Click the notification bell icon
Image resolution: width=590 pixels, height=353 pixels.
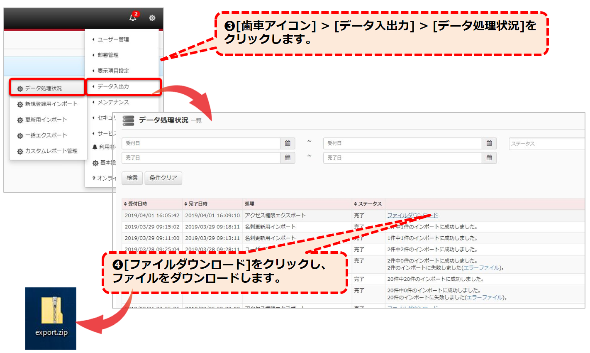[x=133, y=18]
